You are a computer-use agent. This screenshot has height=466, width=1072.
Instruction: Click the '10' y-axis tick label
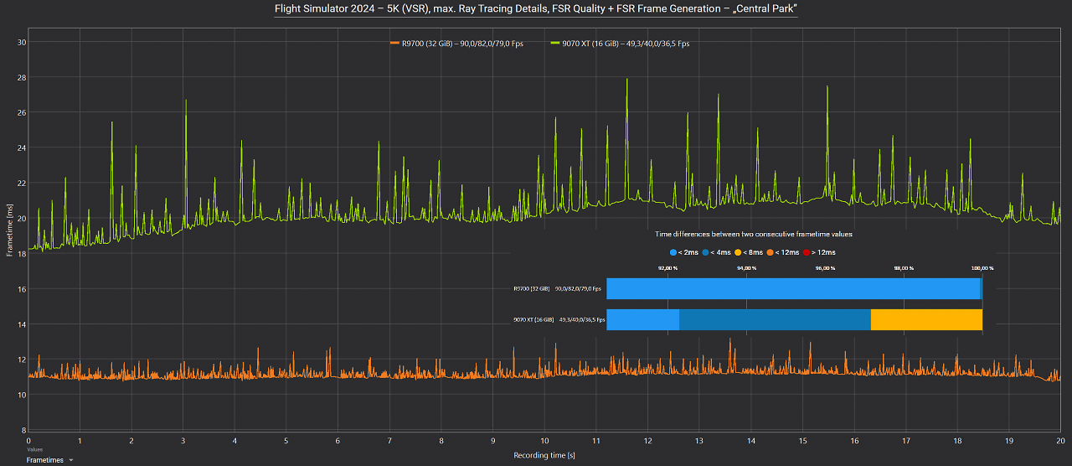click(x=22, y=395)
